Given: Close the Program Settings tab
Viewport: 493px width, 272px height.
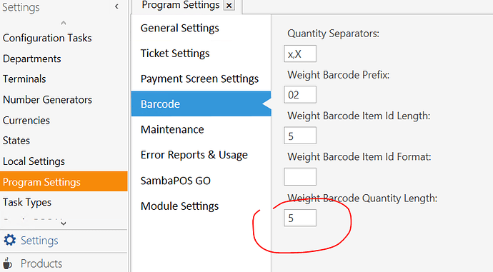Looking at the screenshot, I should tap(229, 5).
